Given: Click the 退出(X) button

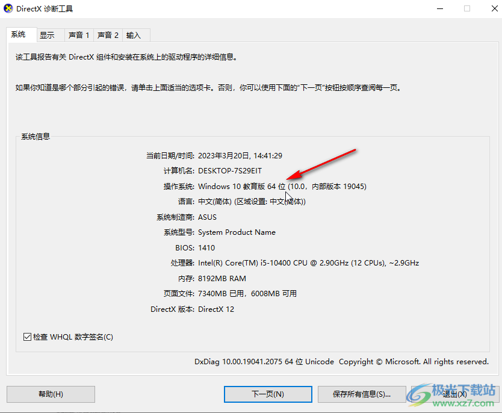Looking at the screenshot, I should (454, 394).
